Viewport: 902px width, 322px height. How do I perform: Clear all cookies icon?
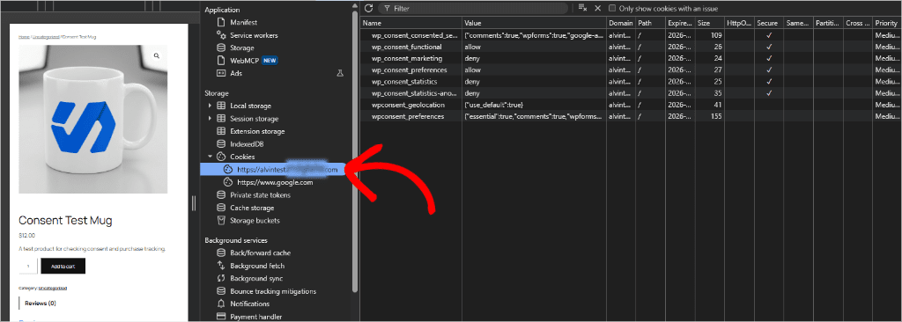click(x=583, y=8)
